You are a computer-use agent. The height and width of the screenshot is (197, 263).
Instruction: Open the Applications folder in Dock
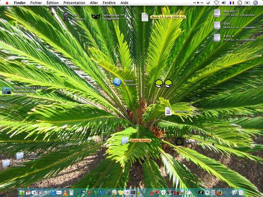235,193
